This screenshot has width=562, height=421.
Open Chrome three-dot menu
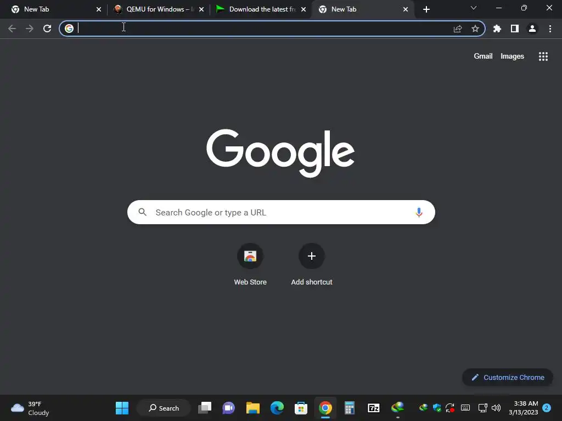point(550,29)
